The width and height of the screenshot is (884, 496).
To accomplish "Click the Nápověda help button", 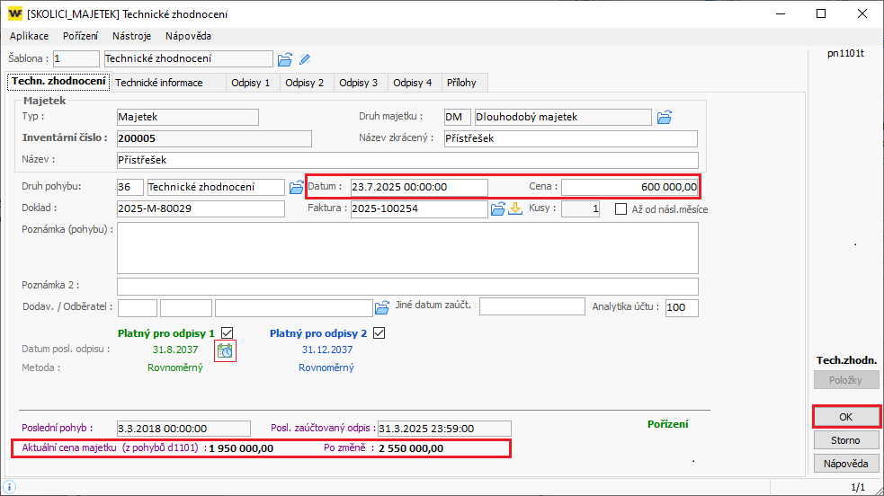I will [x=845, y=464].
